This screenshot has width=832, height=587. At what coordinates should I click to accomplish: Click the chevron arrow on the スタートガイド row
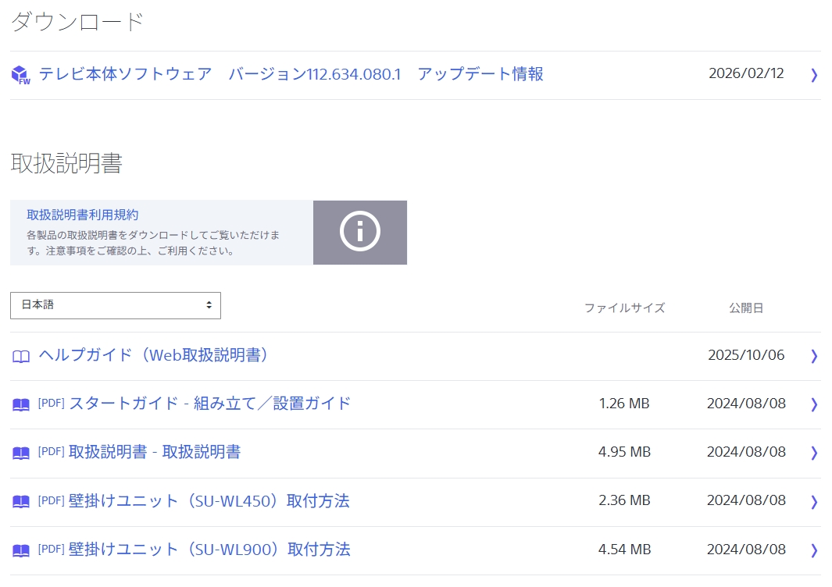pos(814,404)
